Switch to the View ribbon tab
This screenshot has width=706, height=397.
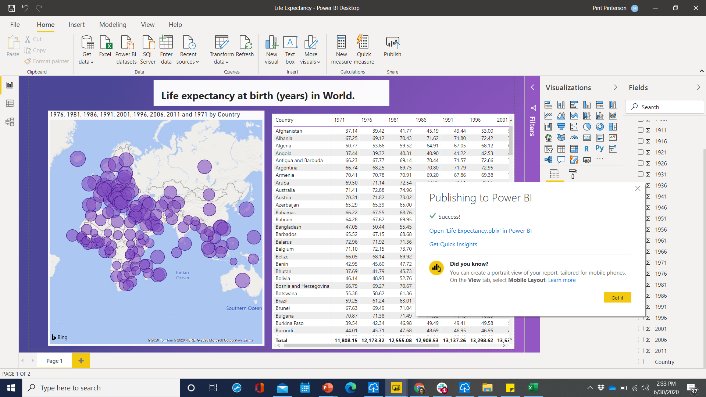[147, 25]
